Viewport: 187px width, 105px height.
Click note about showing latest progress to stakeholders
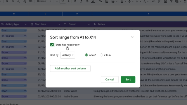click(140, 97)
